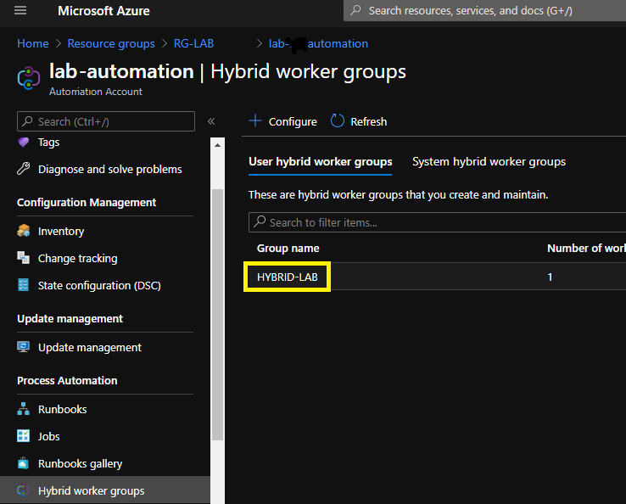Click the sidebar scrollbar up arrow
The width and height of the screenshot is (626, 504).
coord(217,145)
